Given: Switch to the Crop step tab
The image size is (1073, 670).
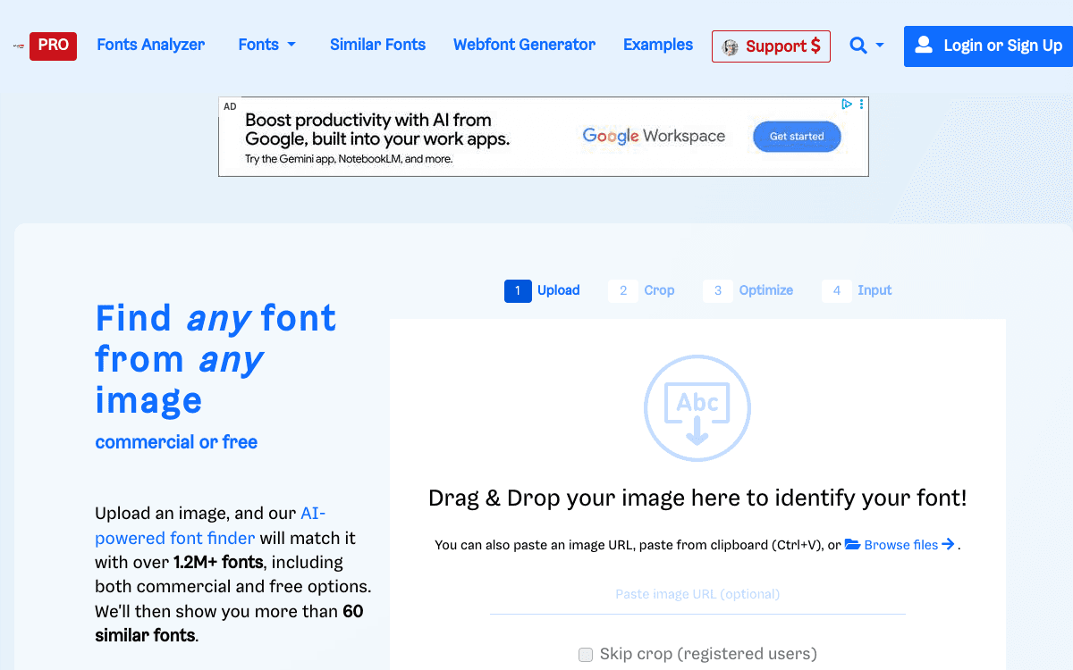Looking at the screenshot, I should click(x=643, y=290).
